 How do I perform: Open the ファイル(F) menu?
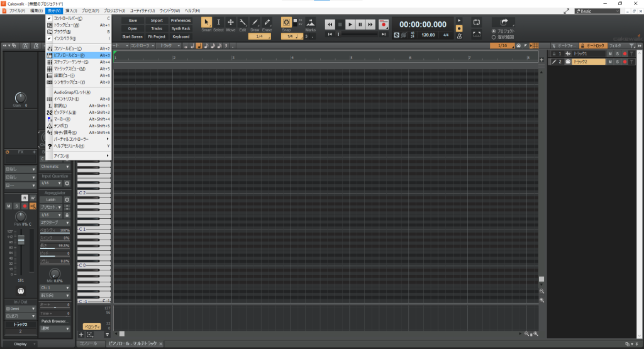[17, 11]
